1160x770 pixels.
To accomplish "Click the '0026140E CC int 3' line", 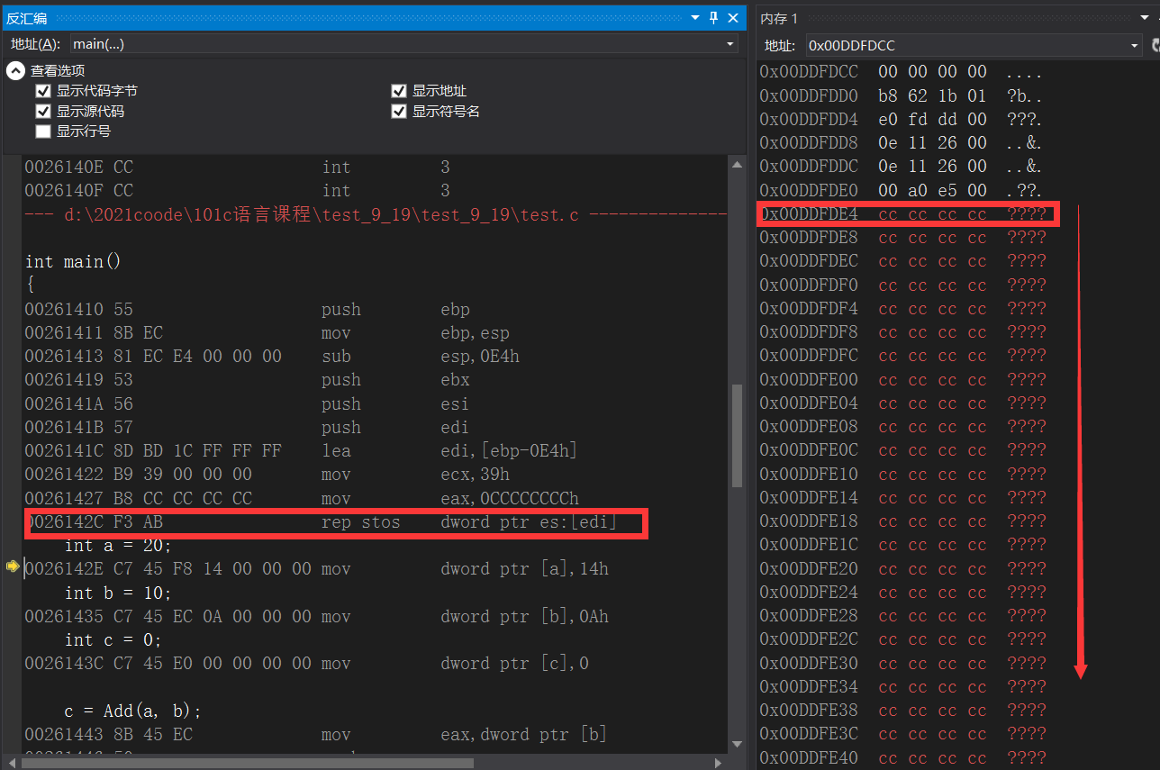I will (x=237, y=167).
